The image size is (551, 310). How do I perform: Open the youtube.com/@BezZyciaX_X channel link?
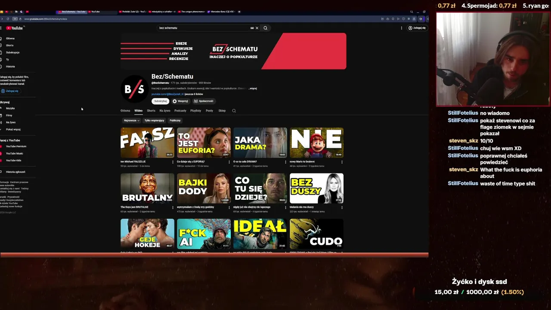click(167, 94)
